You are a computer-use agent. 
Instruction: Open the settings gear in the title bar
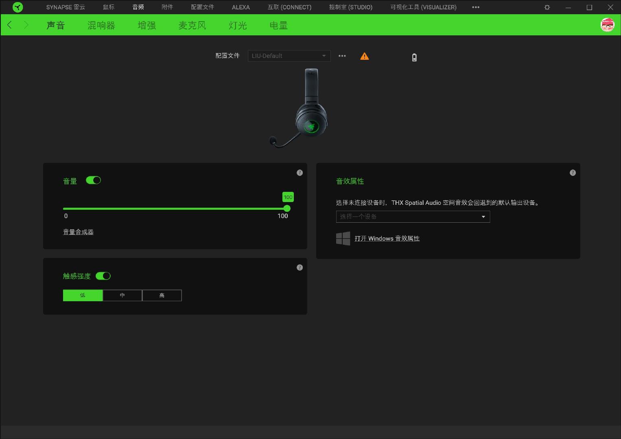click(x=547, y=7)
